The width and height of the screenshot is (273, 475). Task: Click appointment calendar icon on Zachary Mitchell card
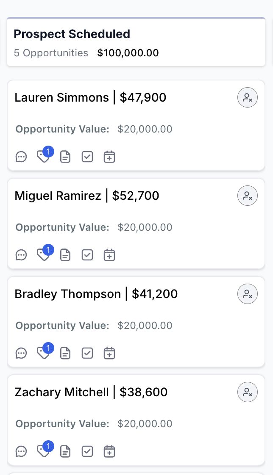[x=109, y=451]
